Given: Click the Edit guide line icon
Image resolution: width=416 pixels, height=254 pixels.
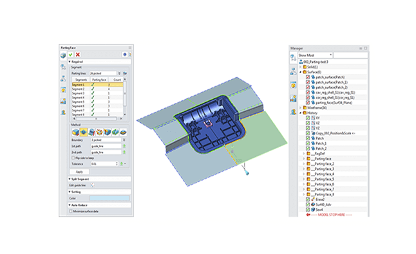Looking at the screenshot, I should pyautogui.click(x=92, y=185).
